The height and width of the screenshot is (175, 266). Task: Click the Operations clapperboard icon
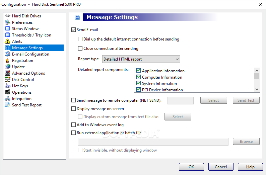8,92
